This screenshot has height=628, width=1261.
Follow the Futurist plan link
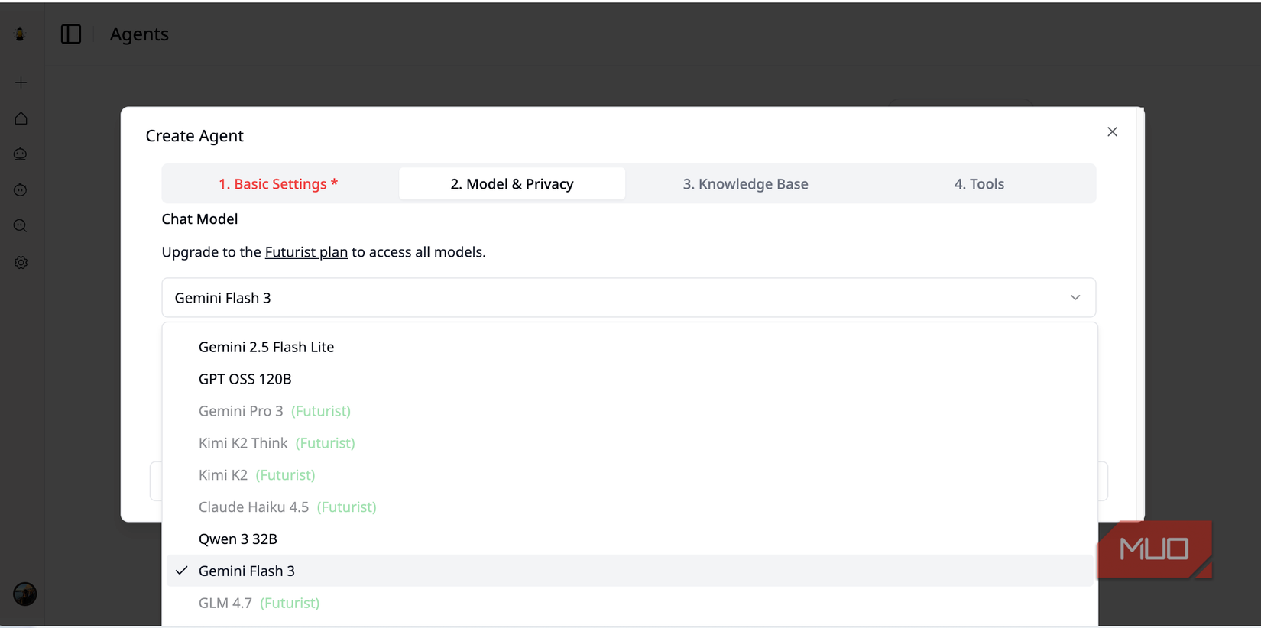[x=306, y=252]
